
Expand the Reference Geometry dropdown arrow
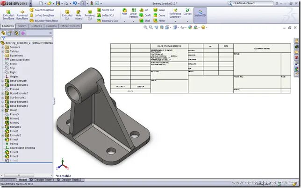point(175,21)
